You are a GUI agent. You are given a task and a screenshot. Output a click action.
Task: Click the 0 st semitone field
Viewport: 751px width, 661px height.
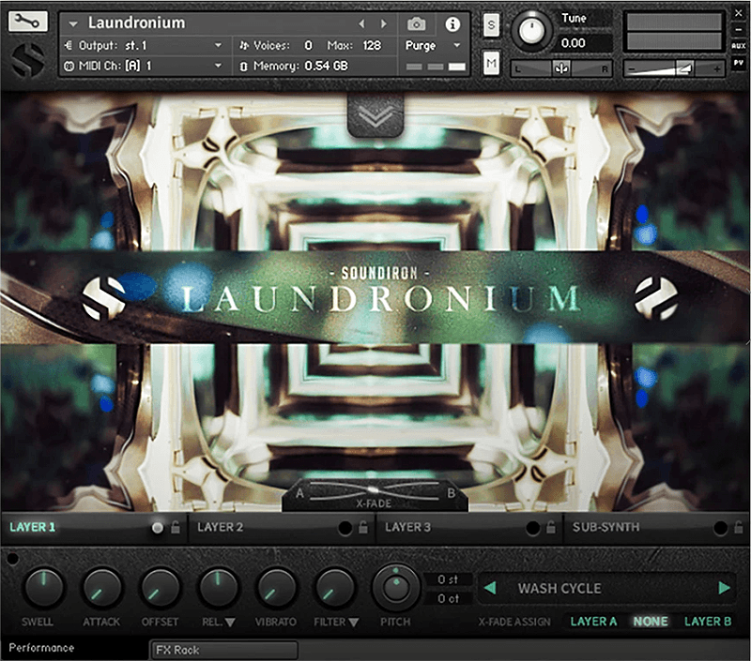pyautogui.click(x=448, y=579)
